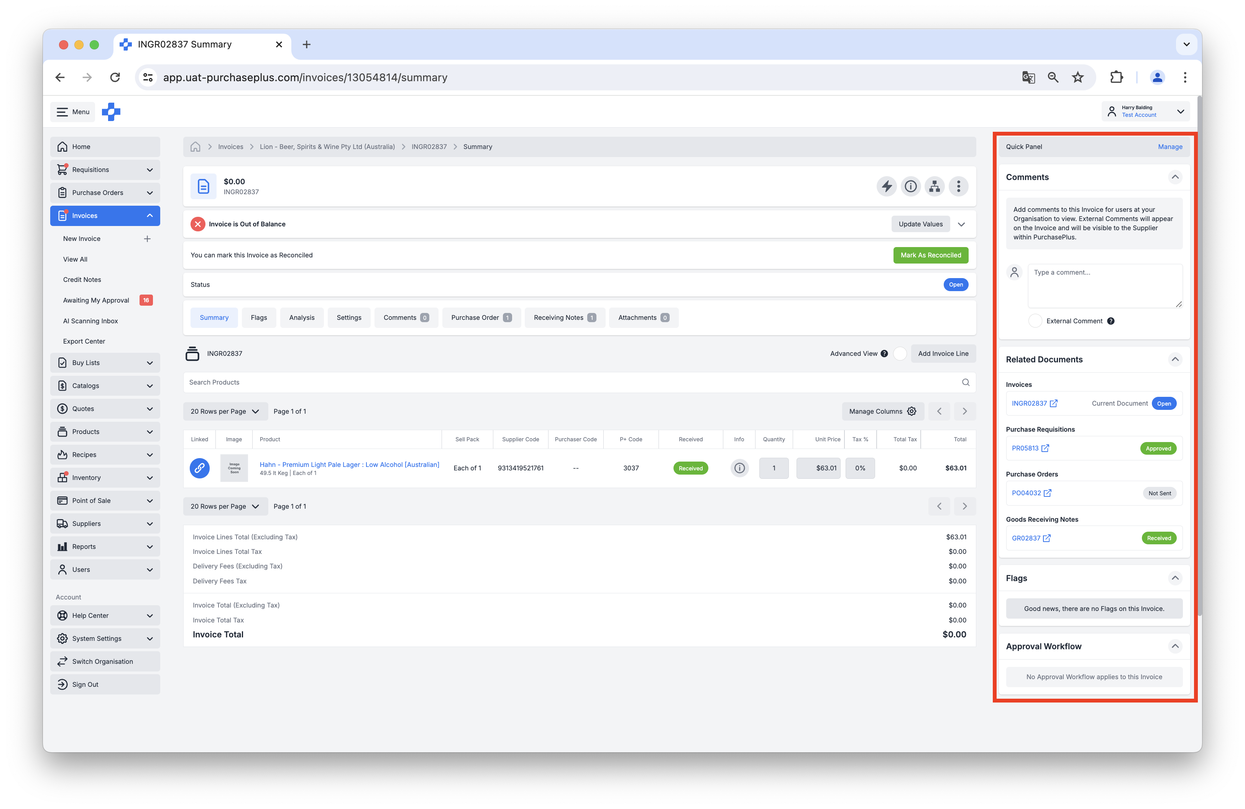Open the three-dot more options menu
The image size is (1245, 809).
[x=958, y=187]
